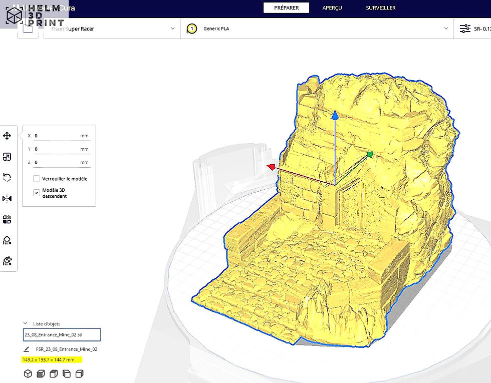Click the PRÉPARER stage button

pos(286,8)
